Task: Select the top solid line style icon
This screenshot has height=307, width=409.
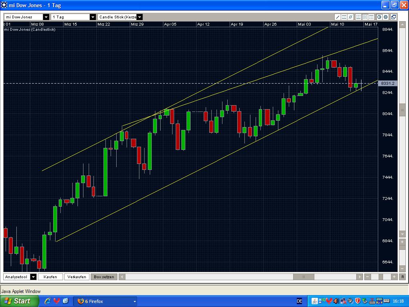Action: pyautogui.click(x=371, y=17)
